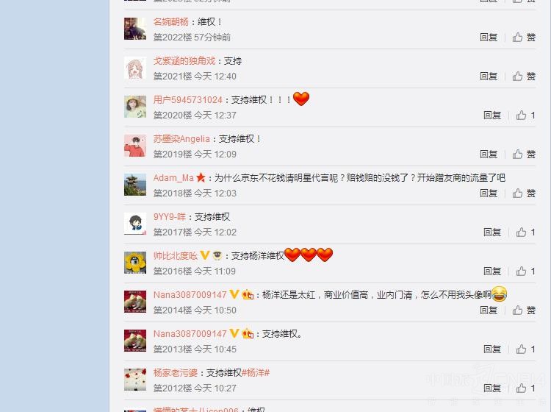This screenshot has height=412, width=551.
Task: Like 苏墨染Angelia's comment
Action: point(524,154)
